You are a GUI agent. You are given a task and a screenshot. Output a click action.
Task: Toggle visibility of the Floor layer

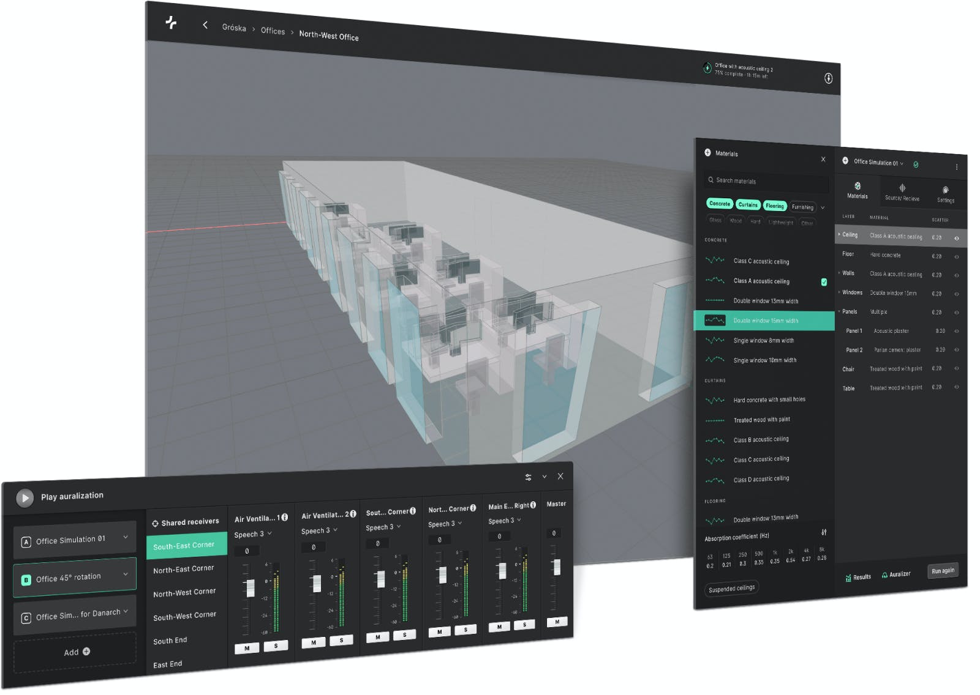pyautogui.click(x=956, y=257)
